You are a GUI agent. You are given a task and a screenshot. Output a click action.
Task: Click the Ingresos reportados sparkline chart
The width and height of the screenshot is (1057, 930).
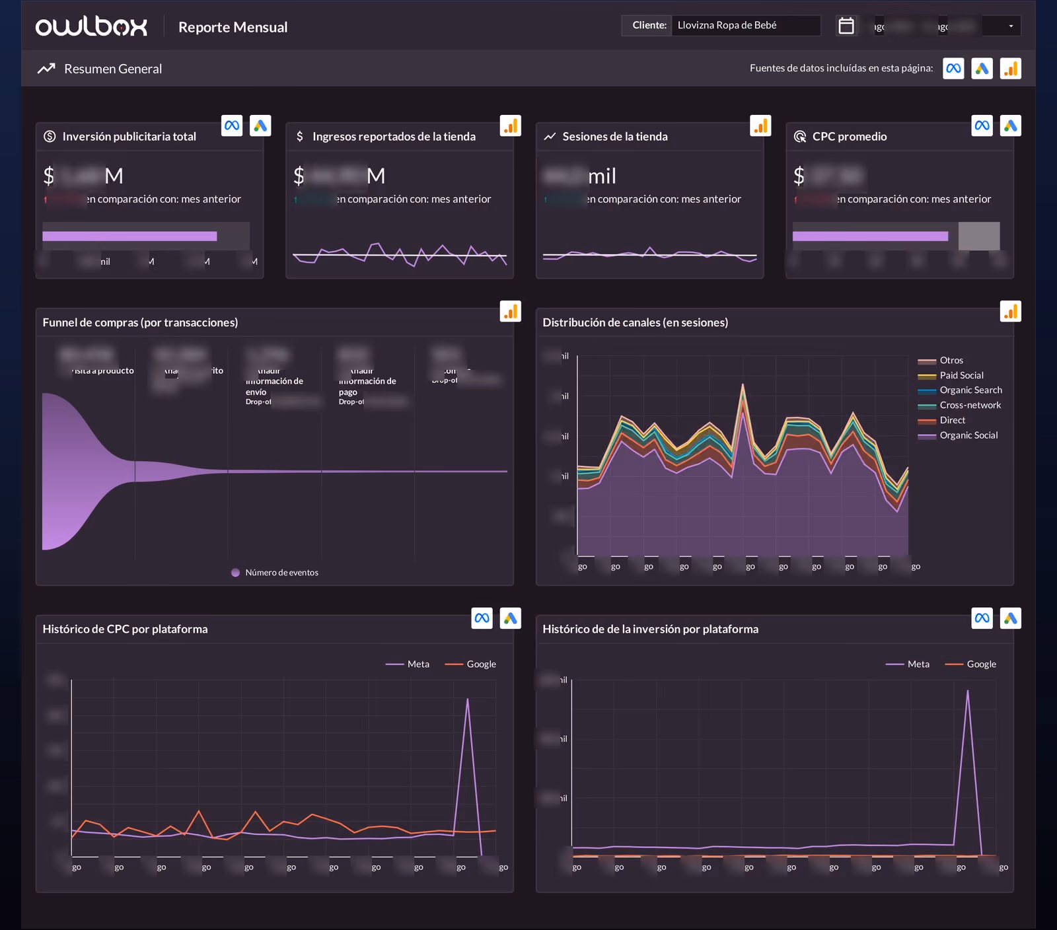click(400, 254)
